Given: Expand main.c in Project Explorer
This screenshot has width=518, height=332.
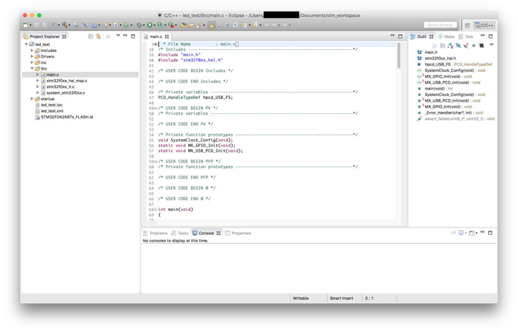Looking at the screenshot, I should coord(37,75).
